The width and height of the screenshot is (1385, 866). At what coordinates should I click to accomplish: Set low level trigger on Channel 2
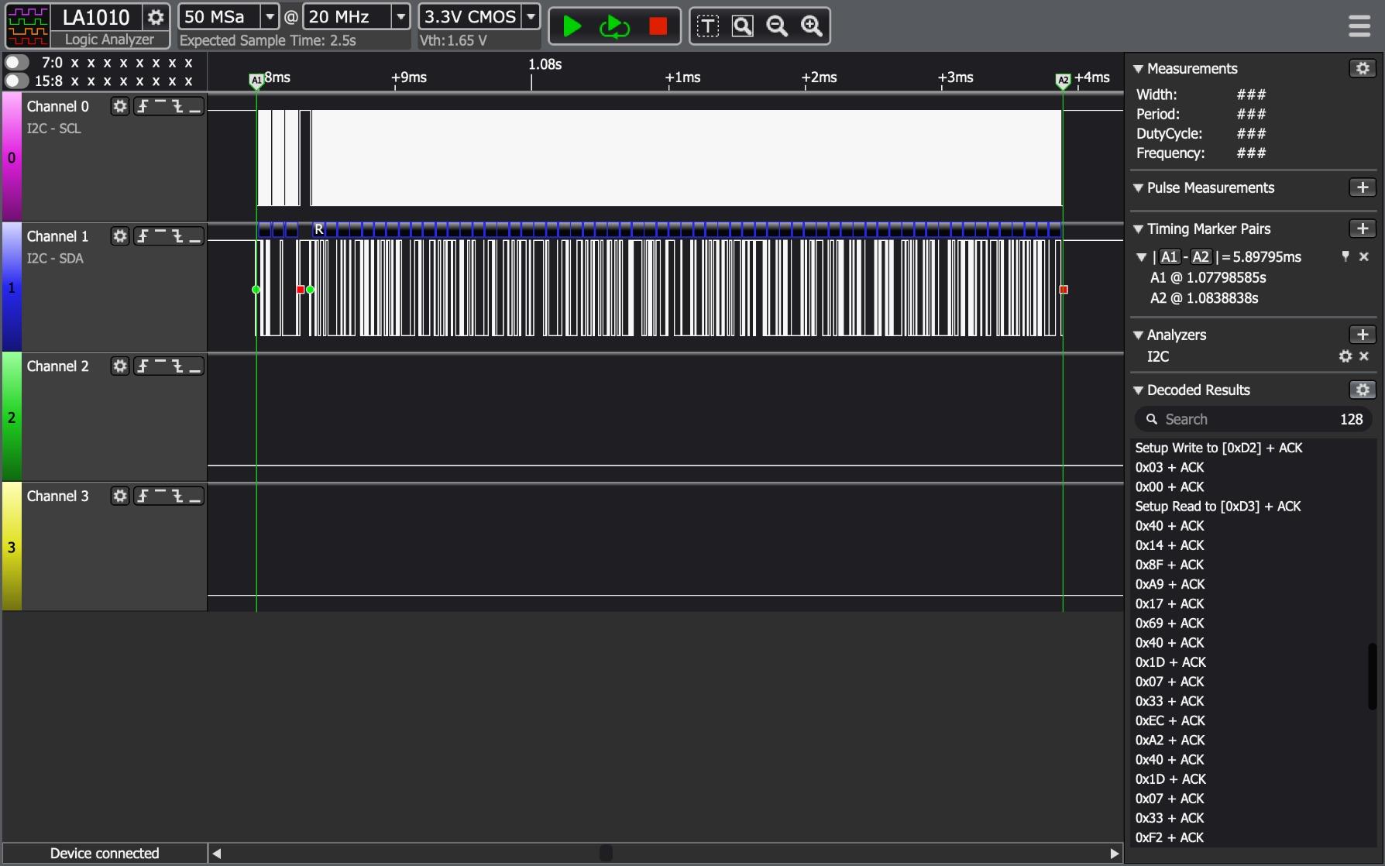(195, 366)
